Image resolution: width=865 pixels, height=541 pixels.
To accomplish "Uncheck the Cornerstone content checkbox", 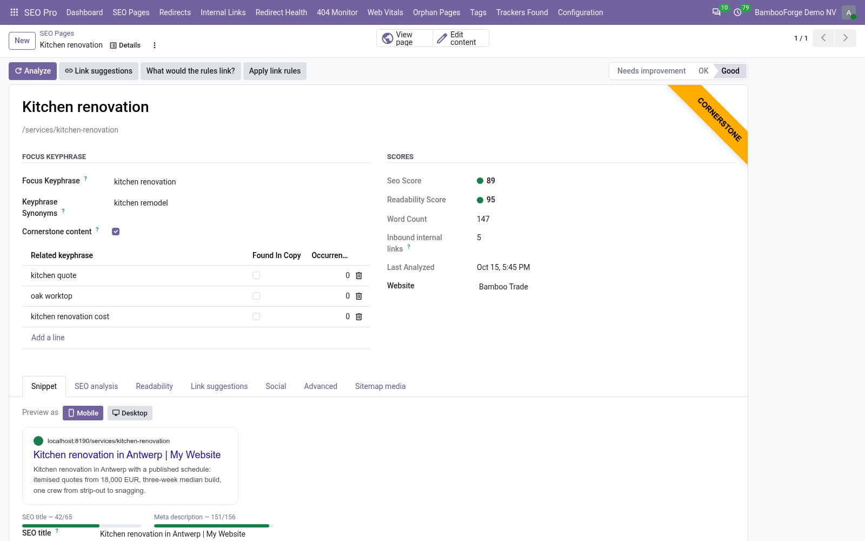I will click(116, 232).
